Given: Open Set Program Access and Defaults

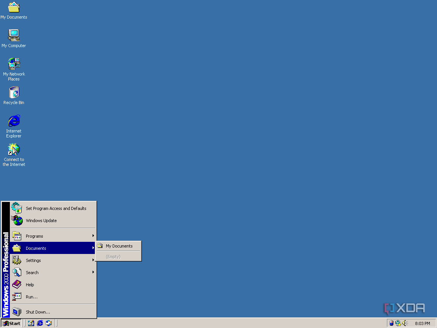Looking at the screenshot, I should 53,208.
